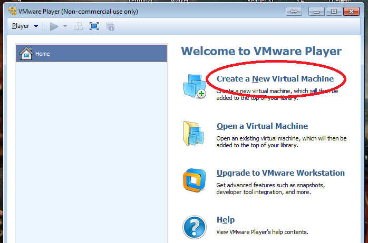
Task: Click the VMware Player title bar icon
Action: [x=12, y=11]
